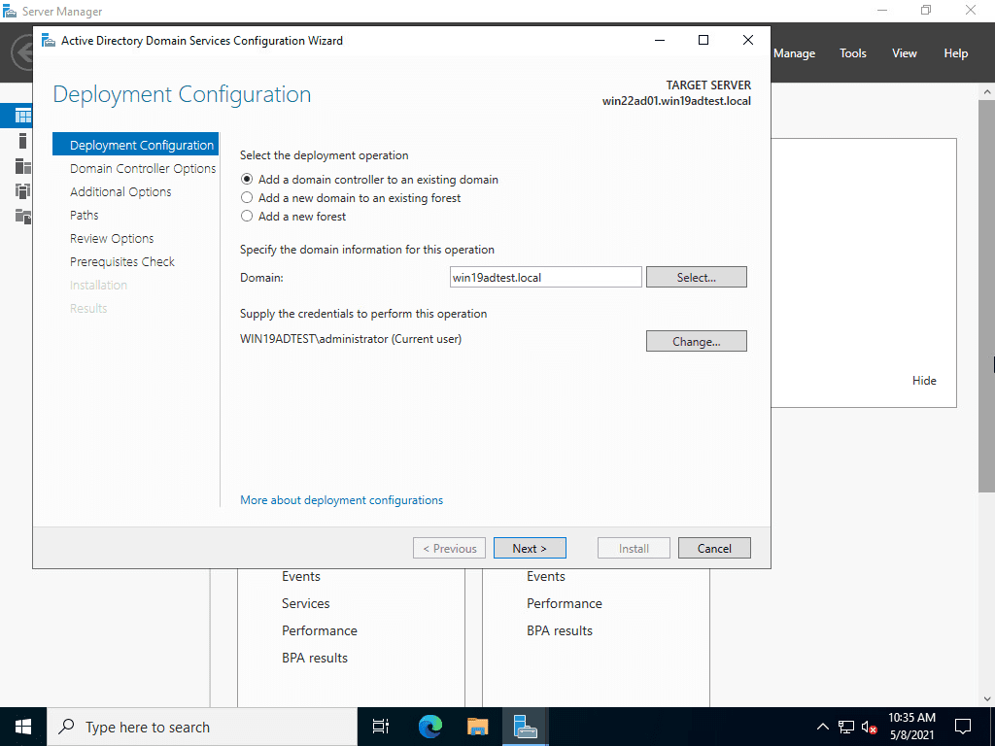Click the scrollbar down arrow on the right
Viewport: 995px width, 746px height.
[987, 696]
